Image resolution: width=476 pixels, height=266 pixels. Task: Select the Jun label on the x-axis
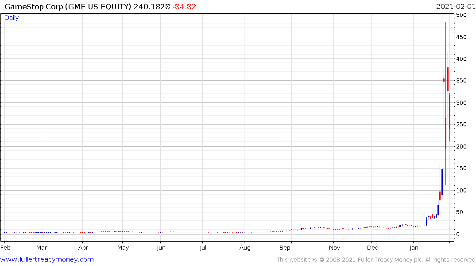click(x=161, y=247)
